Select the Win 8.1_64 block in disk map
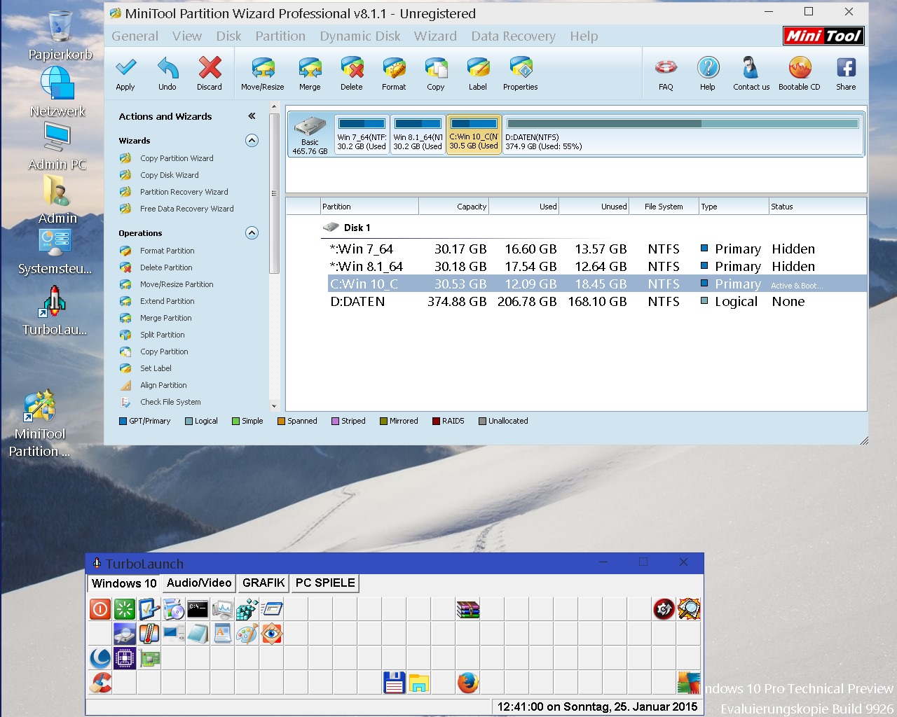The image size is (897, 717). (418, 134)
